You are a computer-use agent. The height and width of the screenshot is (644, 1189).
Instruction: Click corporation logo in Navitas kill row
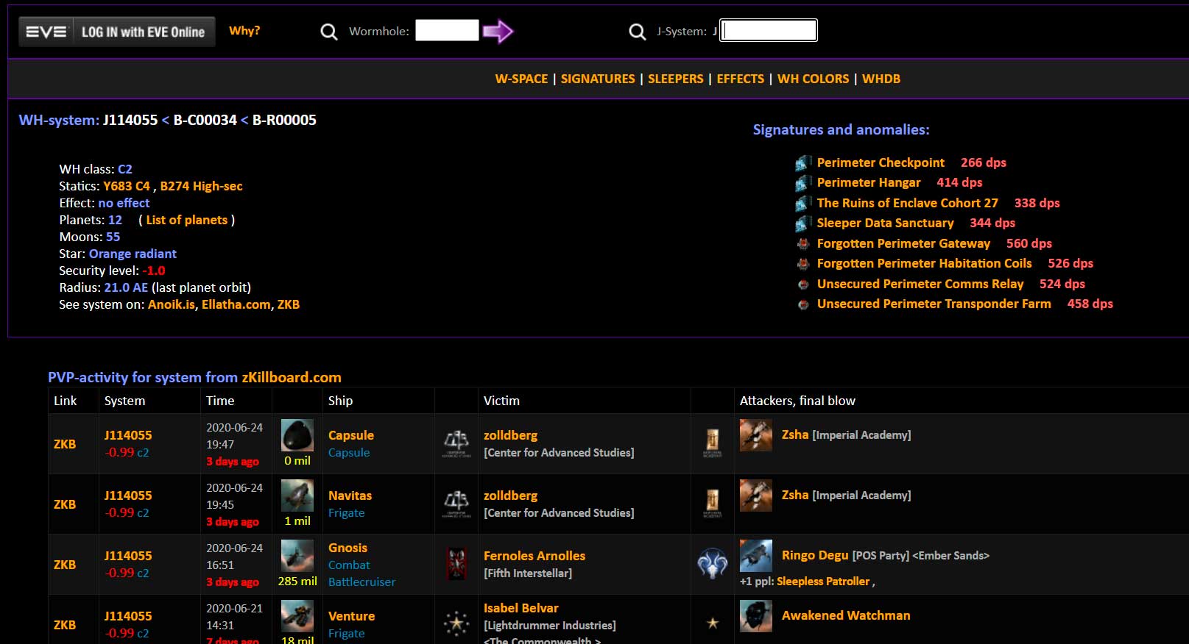pyautogui.click(x=456, y=504)
